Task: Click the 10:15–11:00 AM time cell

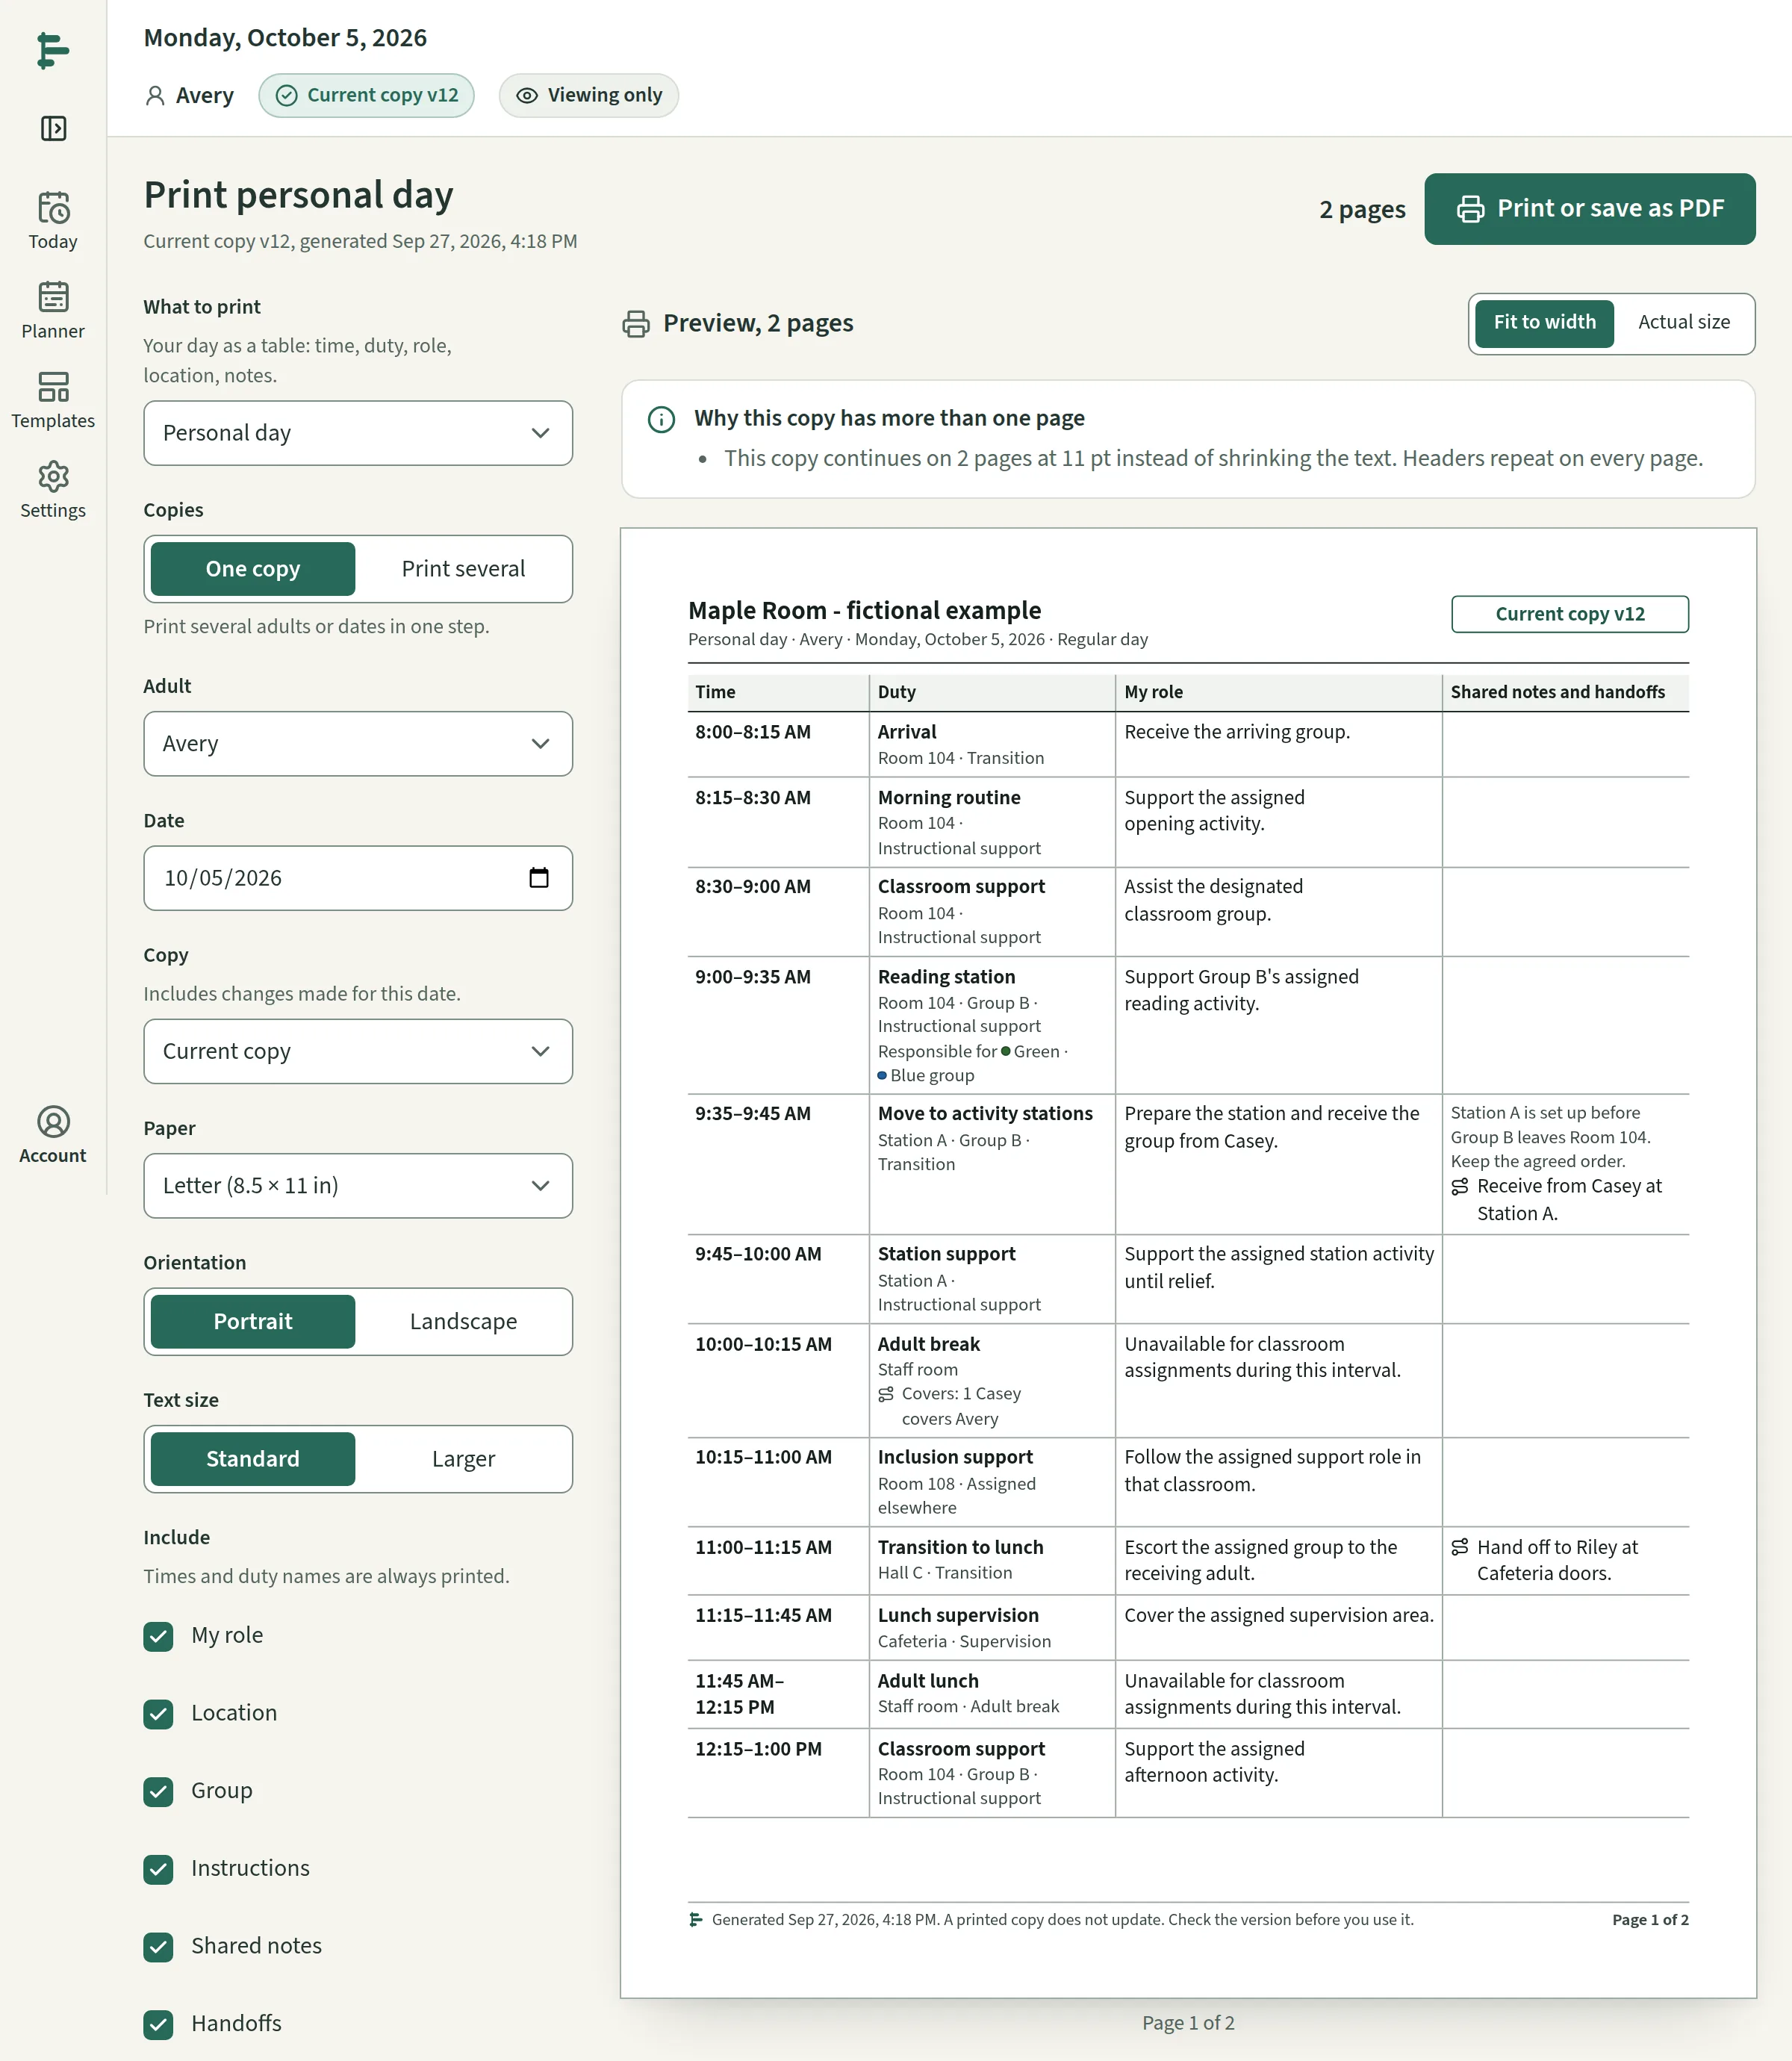Action: (x=777, y=1482)
